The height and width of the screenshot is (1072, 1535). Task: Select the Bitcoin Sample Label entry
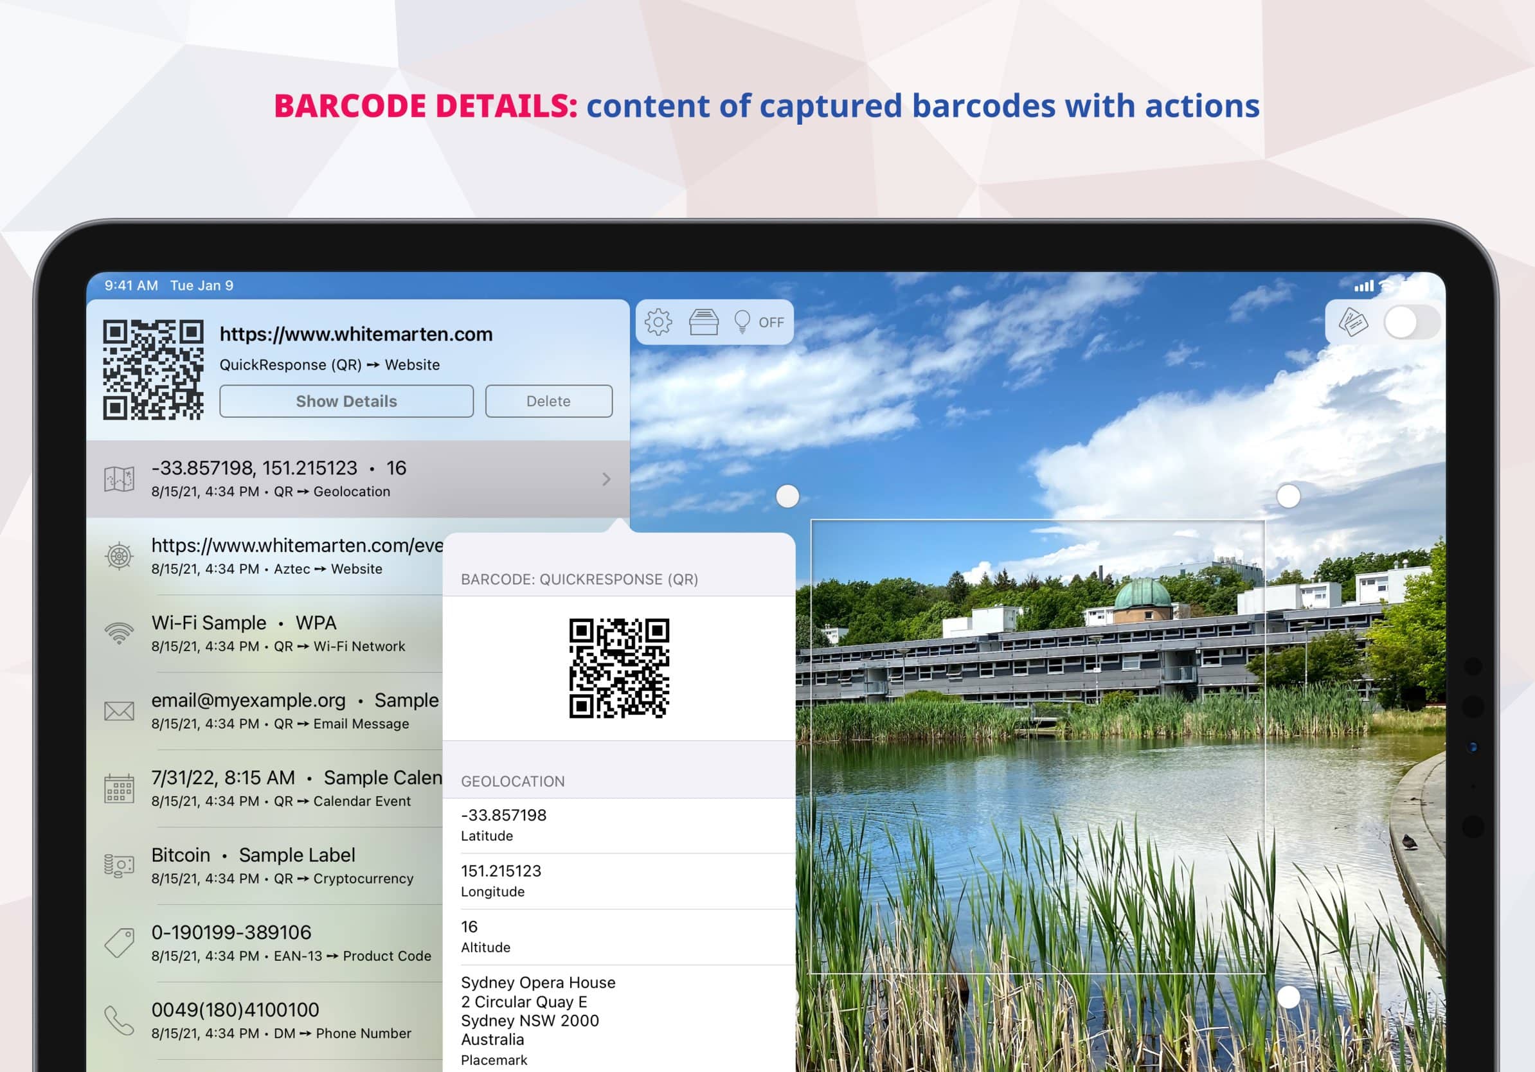coord(265,866)
